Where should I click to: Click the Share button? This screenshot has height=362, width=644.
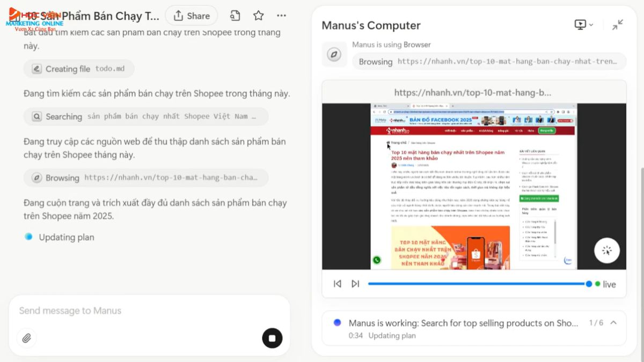pyautogui.click(x=192, y=16)
